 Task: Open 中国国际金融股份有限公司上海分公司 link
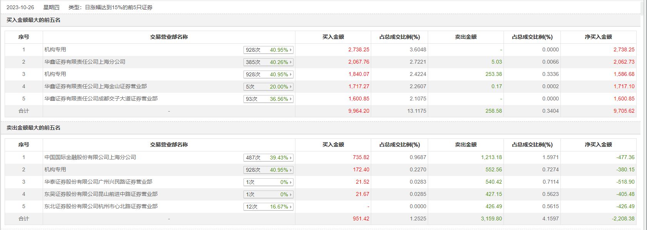point(90,157)
